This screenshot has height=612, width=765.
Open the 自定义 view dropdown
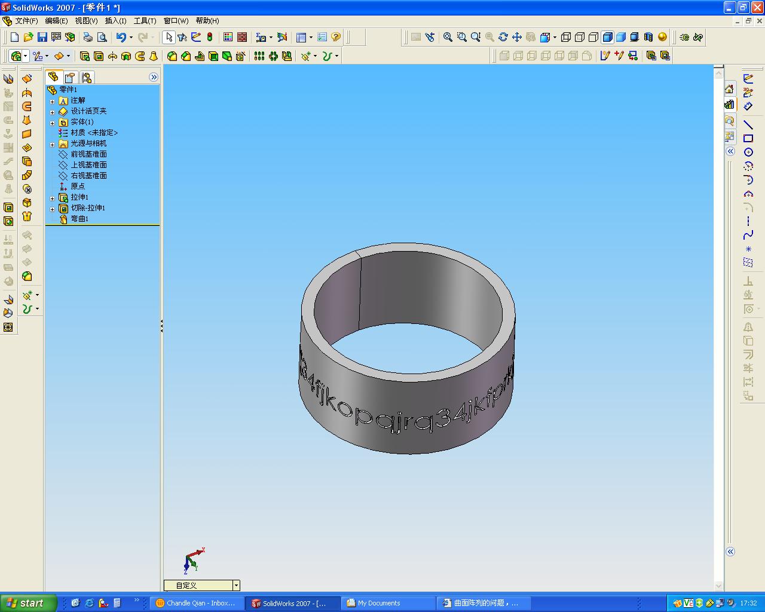[x=237, y=586]
